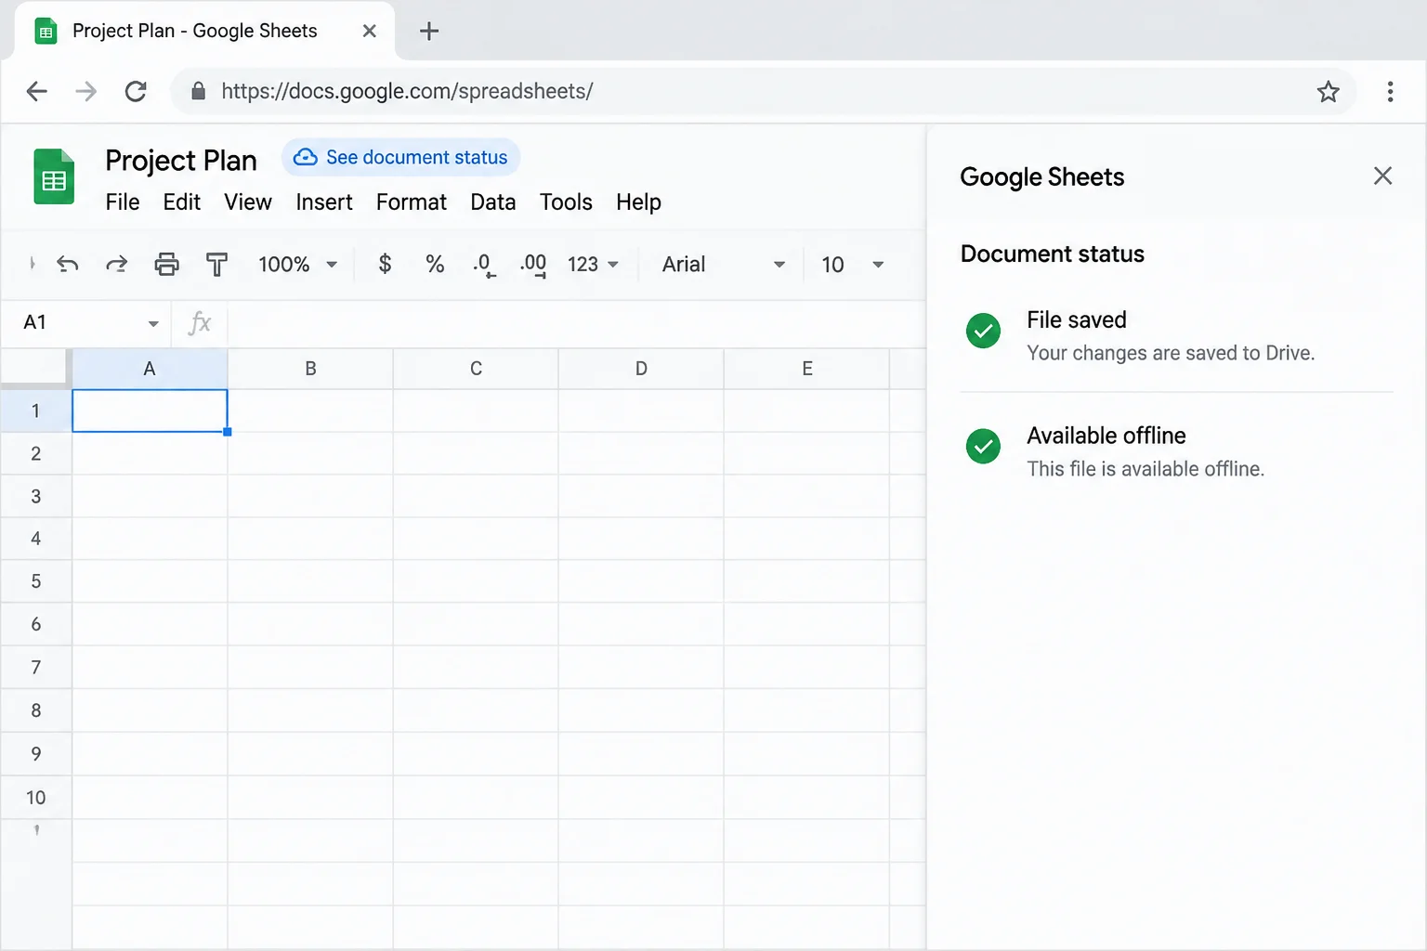Image resolution: width=1427 pixels, height=951 pixels.
Task: Select column C header
Action: pyautogui.click(x=476, y=369)
